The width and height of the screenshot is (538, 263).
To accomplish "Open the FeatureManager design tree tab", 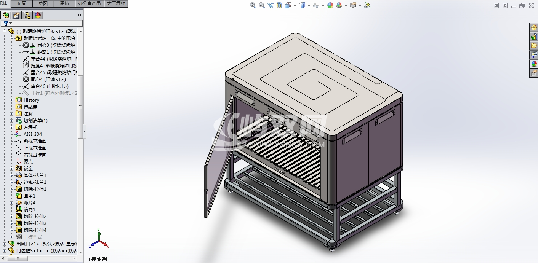I will coord(6,15).
